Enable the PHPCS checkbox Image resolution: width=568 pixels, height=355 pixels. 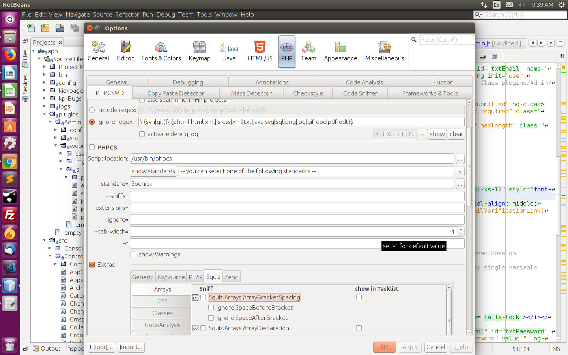click(92, 147)
